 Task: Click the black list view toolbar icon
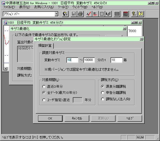[117, 14]
